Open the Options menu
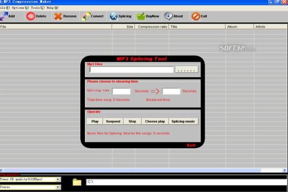The image size is (288, 192). pyautogui.click(x=20, y=8)
